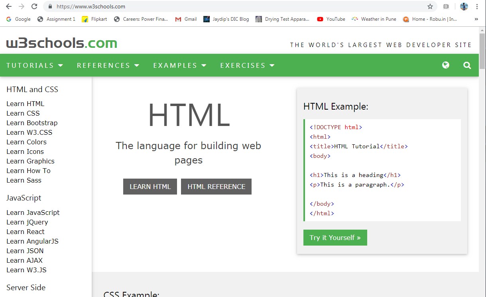Click the <!DOCTYPE html> code line
The height and width of the screenshot is (297, 486).
[336, 127]
